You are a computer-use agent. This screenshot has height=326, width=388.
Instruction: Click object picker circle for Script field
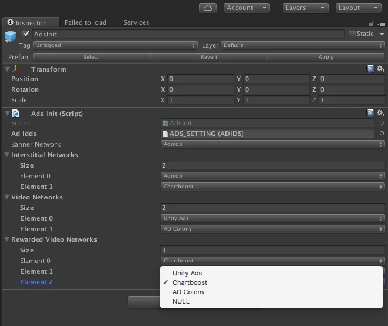pyautogui.click(x=382, y=122)
